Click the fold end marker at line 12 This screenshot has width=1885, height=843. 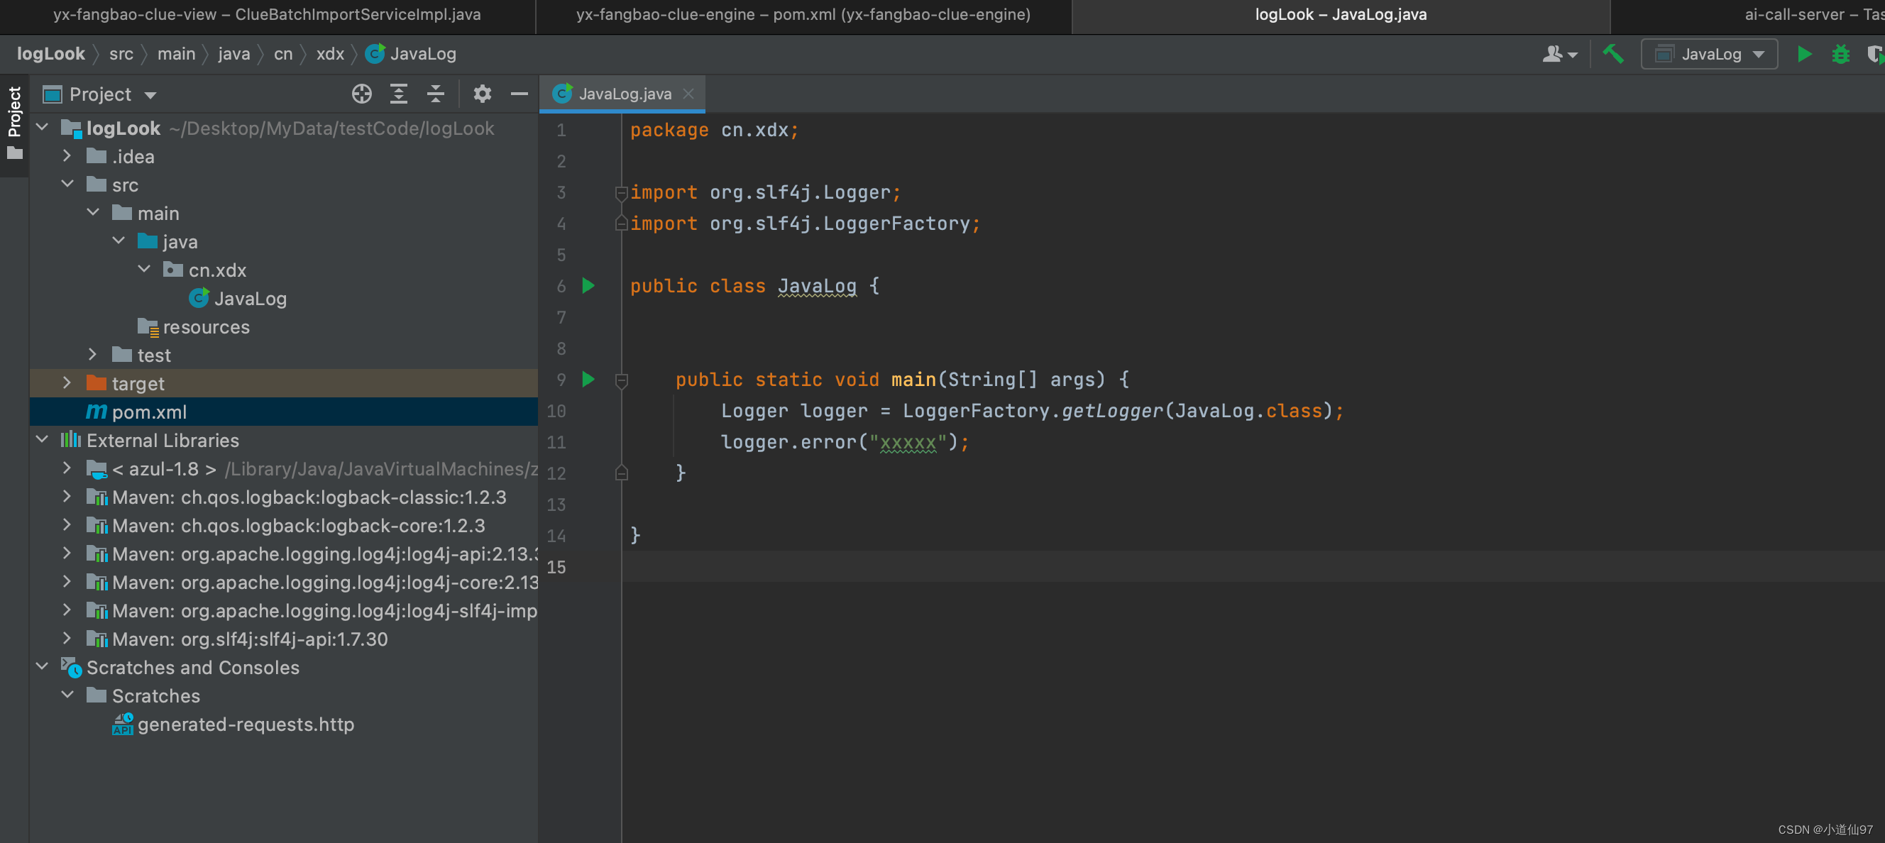tap(621, 473)
